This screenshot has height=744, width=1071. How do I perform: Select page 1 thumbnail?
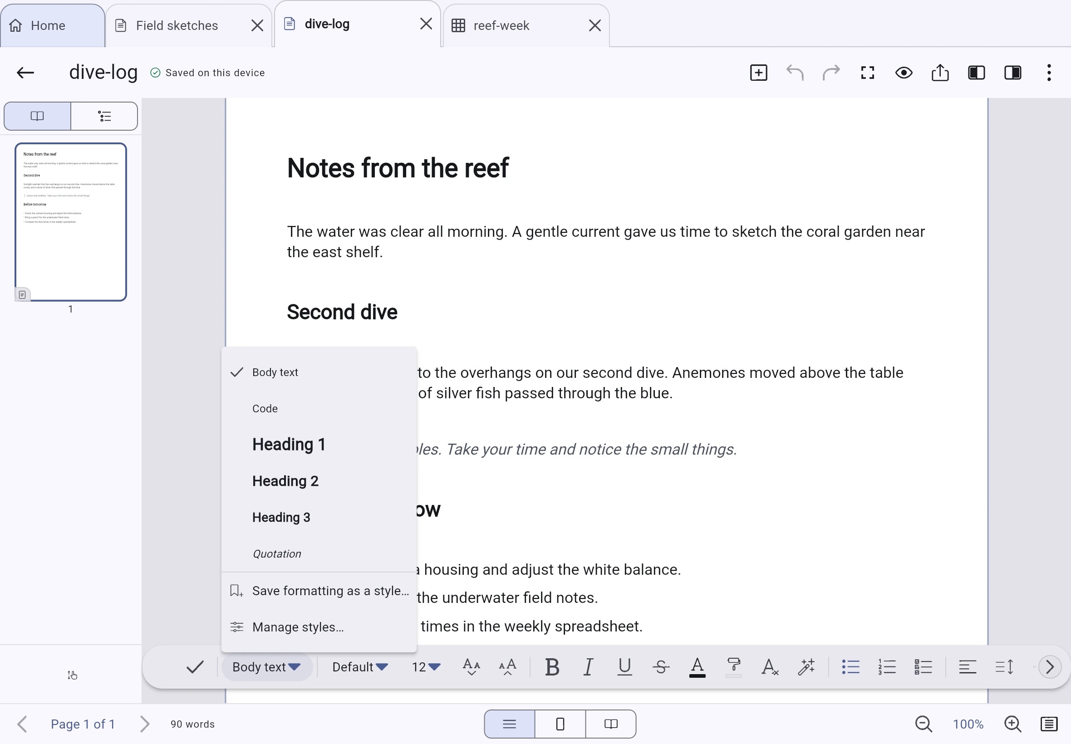tap(70, 222)
